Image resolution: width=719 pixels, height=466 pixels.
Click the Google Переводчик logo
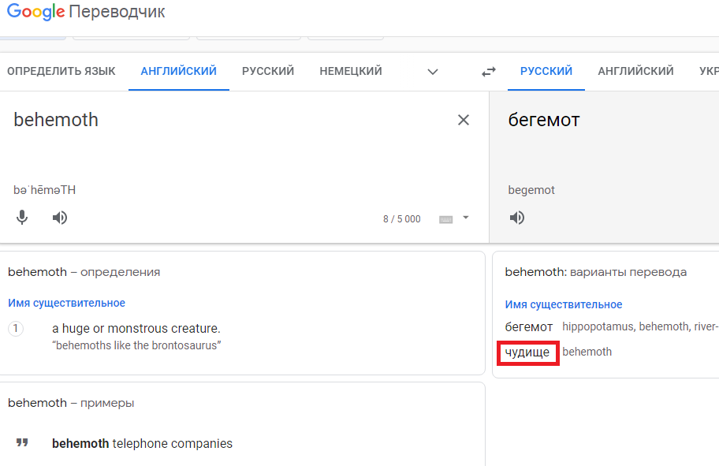(x=86, y=12)
